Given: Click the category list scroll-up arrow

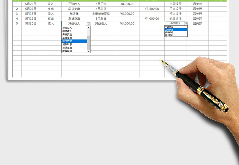Looking at the screenshot, I should tap(88, 28).
